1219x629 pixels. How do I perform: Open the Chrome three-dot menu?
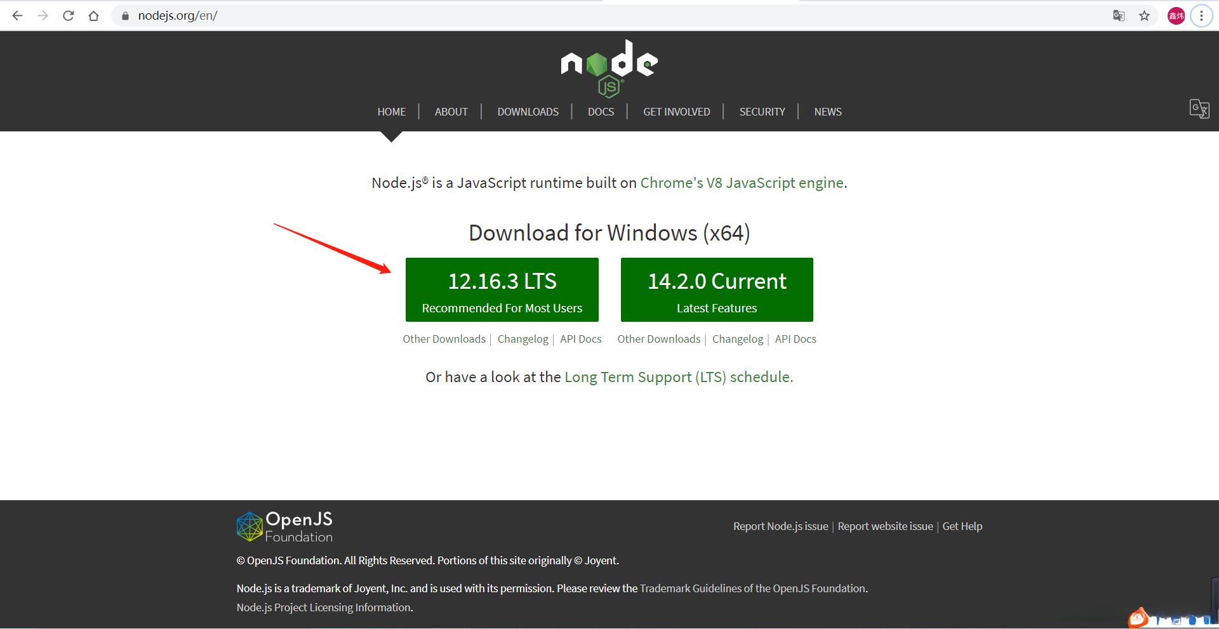click(x=1201, y=16)
